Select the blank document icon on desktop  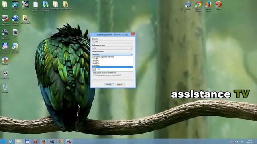pos(35,6)
